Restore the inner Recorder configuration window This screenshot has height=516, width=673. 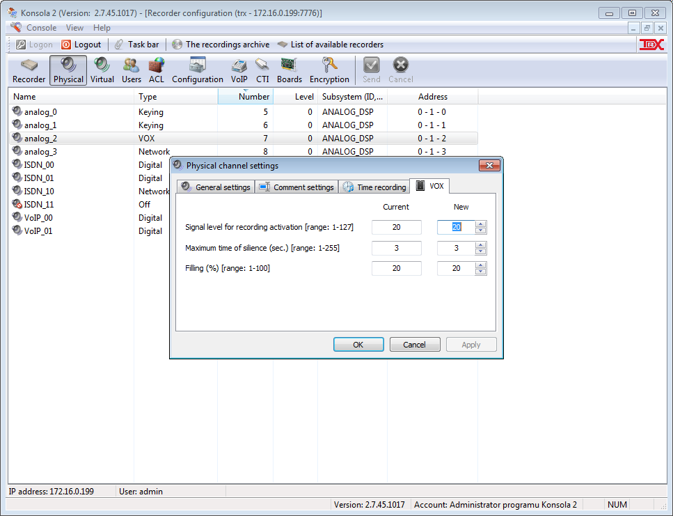[647, 29]
